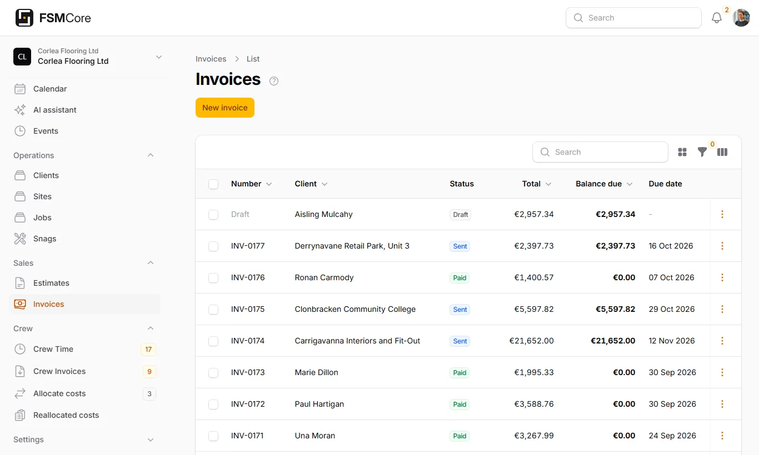Sort by the Number column header
The height and width of the screenshot is (455, 759).
[x=252, y=184]
